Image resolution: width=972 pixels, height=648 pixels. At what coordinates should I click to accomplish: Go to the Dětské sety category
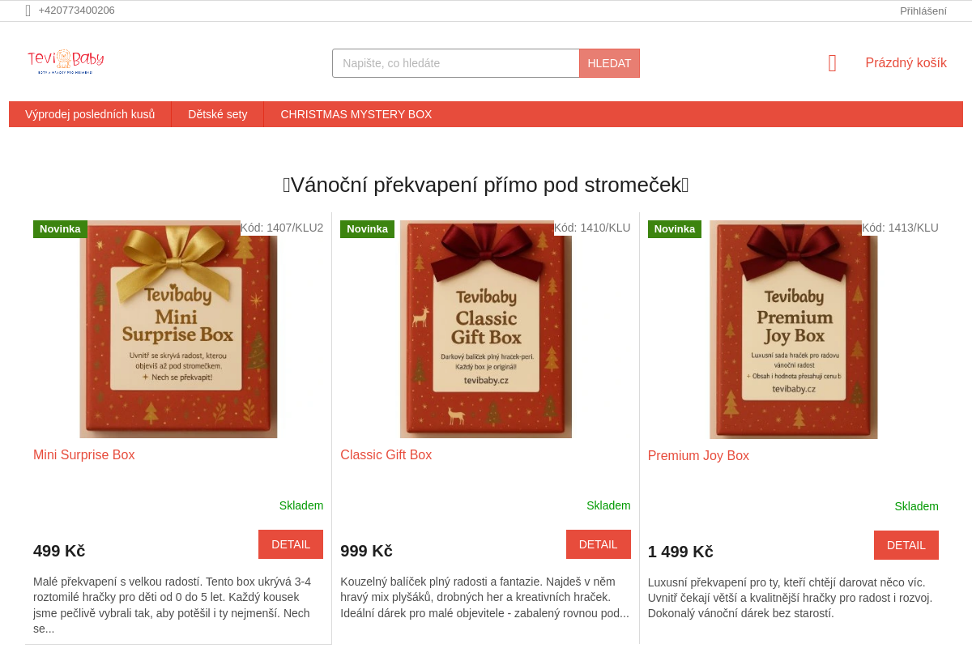click(218, 114)
